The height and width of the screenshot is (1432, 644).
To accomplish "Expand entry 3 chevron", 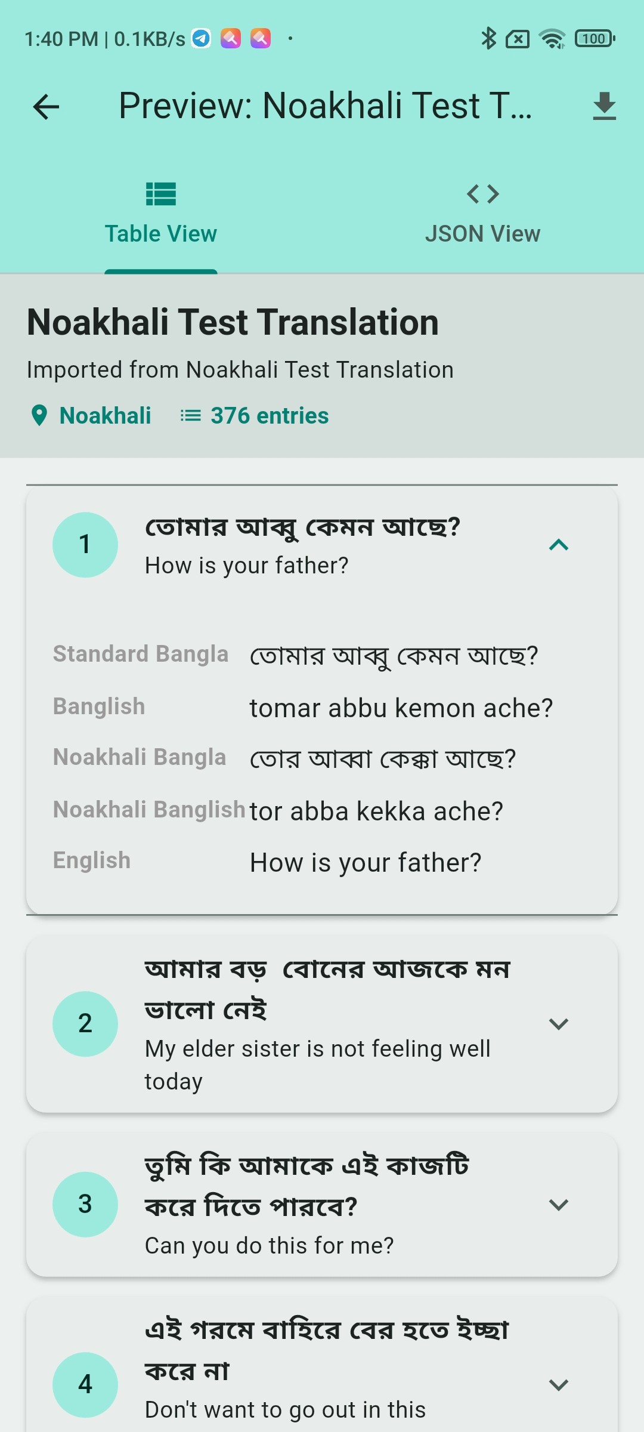I will coord(558,1205).
